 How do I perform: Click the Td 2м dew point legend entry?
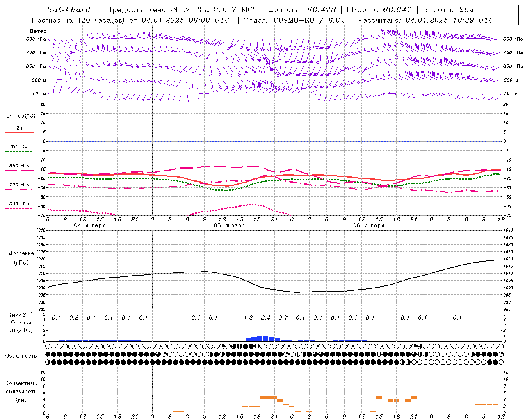19,147
